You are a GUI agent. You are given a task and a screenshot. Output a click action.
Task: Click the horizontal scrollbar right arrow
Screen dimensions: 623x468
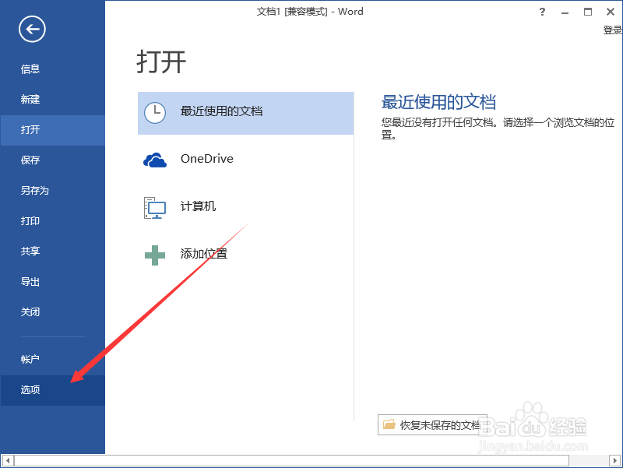[x=615, y=461]
